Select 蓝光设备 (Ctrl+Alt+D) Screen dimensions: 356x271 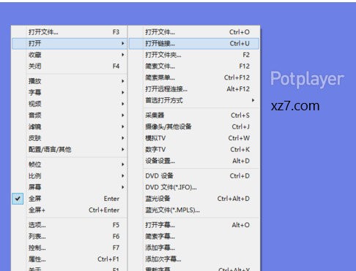click(x=194, y=199)
